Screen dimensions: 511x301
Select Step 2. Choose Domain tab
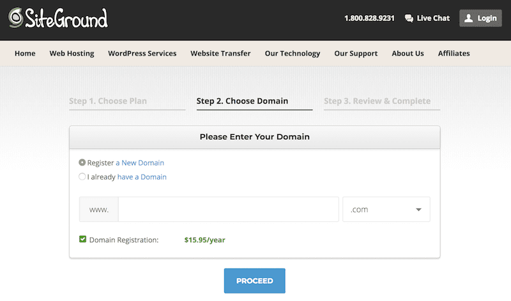[242, 101]
